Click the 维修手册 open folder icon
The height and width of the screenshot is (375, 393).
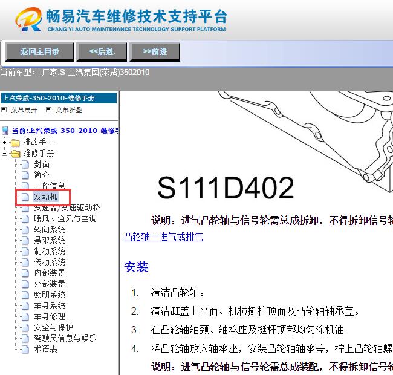tap(16, 154)
